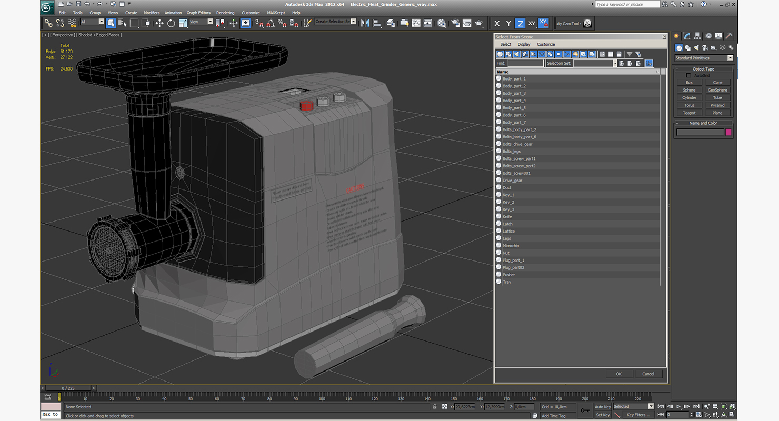The image size is (779, 421).
Task: Click the teapot Render Production icon
Action: click(x=479, y=23)
